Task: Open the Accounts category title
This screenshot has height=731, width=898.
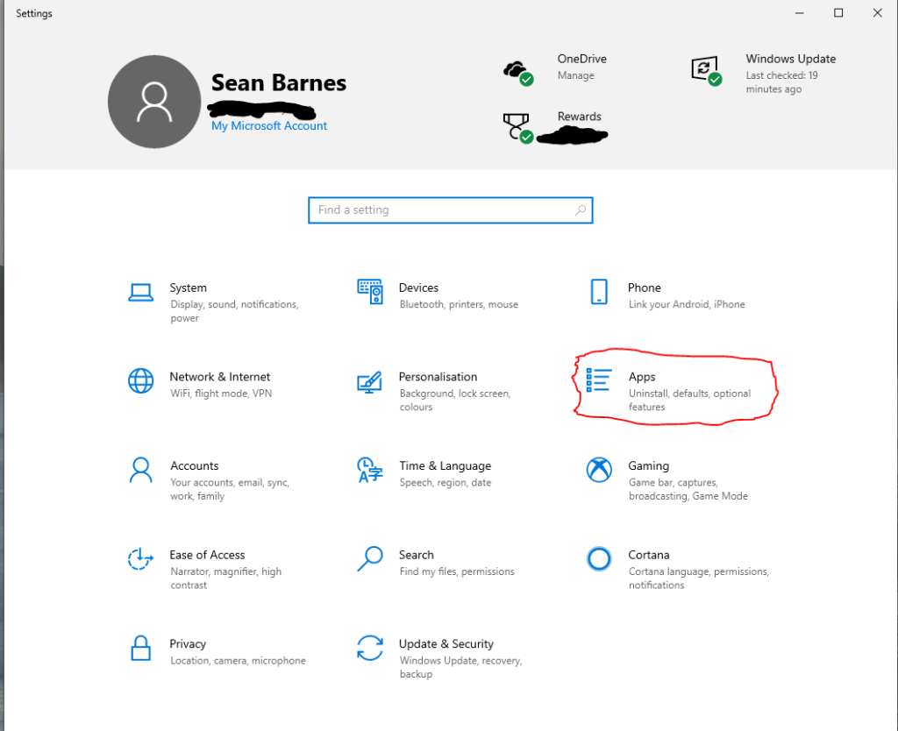Action: [x=194, y=466]
